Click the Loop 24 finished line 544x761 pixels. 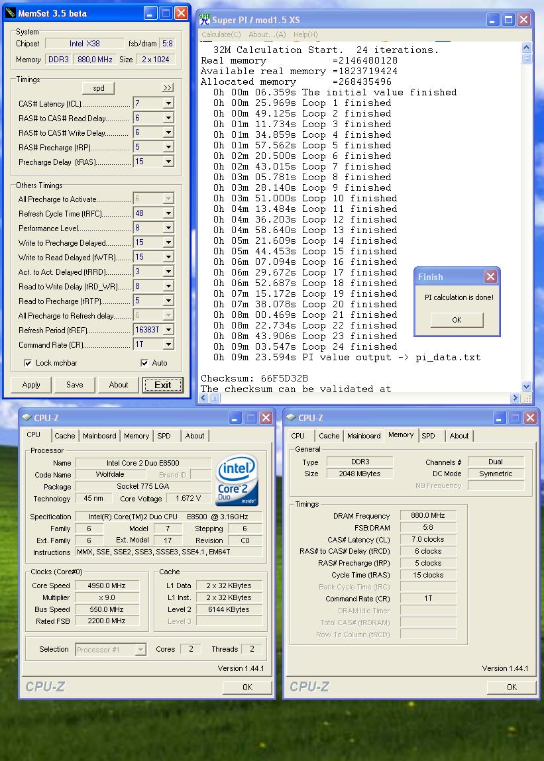coord(305,346)
